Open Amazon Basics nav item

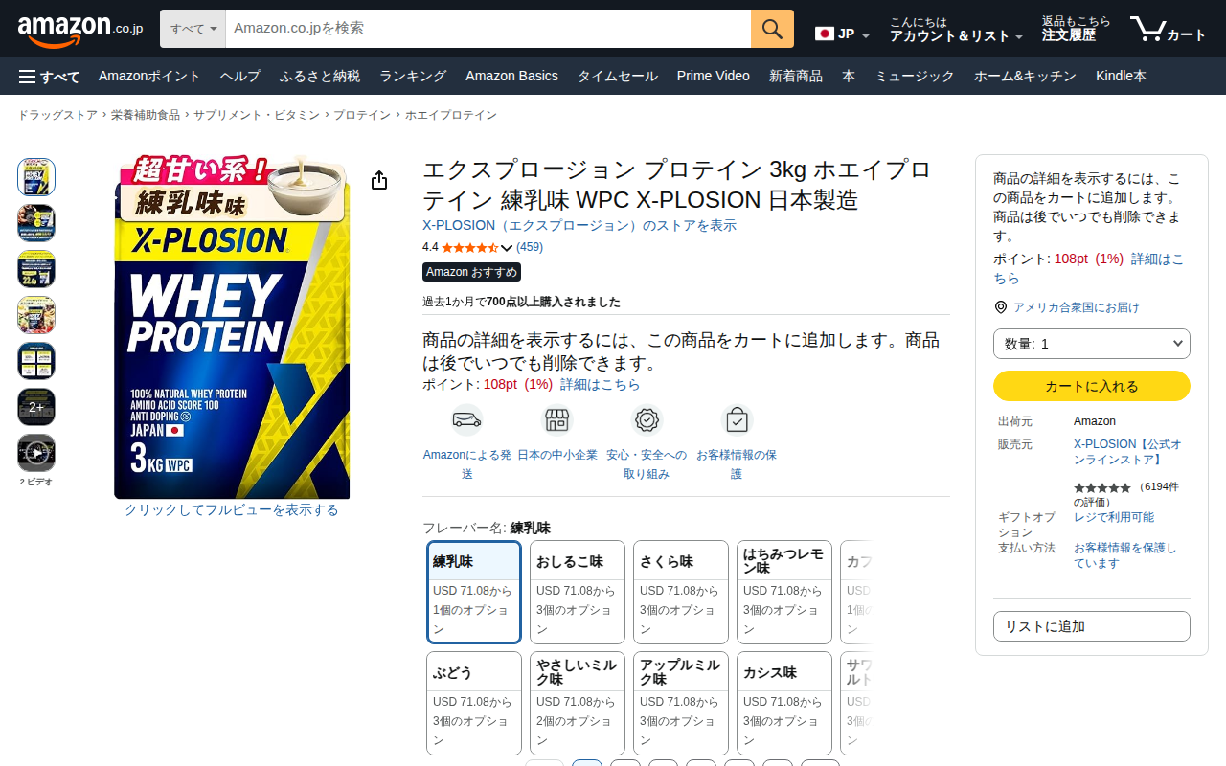pyautogui.click(x=511, y=77)
